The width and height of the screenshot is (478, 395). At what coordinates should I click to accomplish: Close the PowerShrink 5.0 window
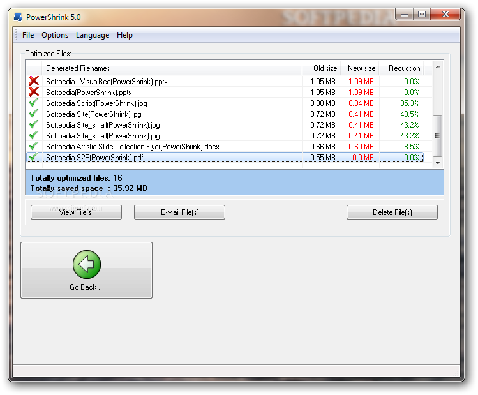445,14
